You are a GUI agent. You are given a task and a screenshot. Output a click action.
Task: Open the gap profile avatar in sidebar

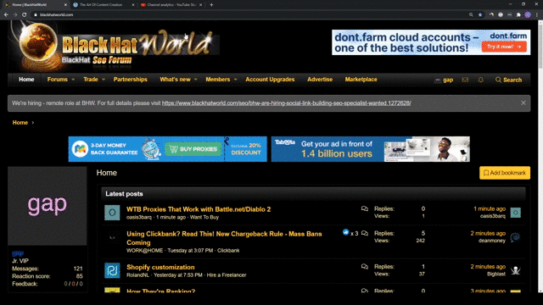click(48, 206)
